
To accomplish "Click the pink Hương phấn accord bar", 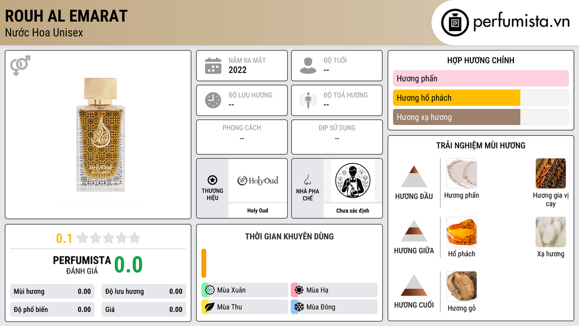I will [481, 78].
